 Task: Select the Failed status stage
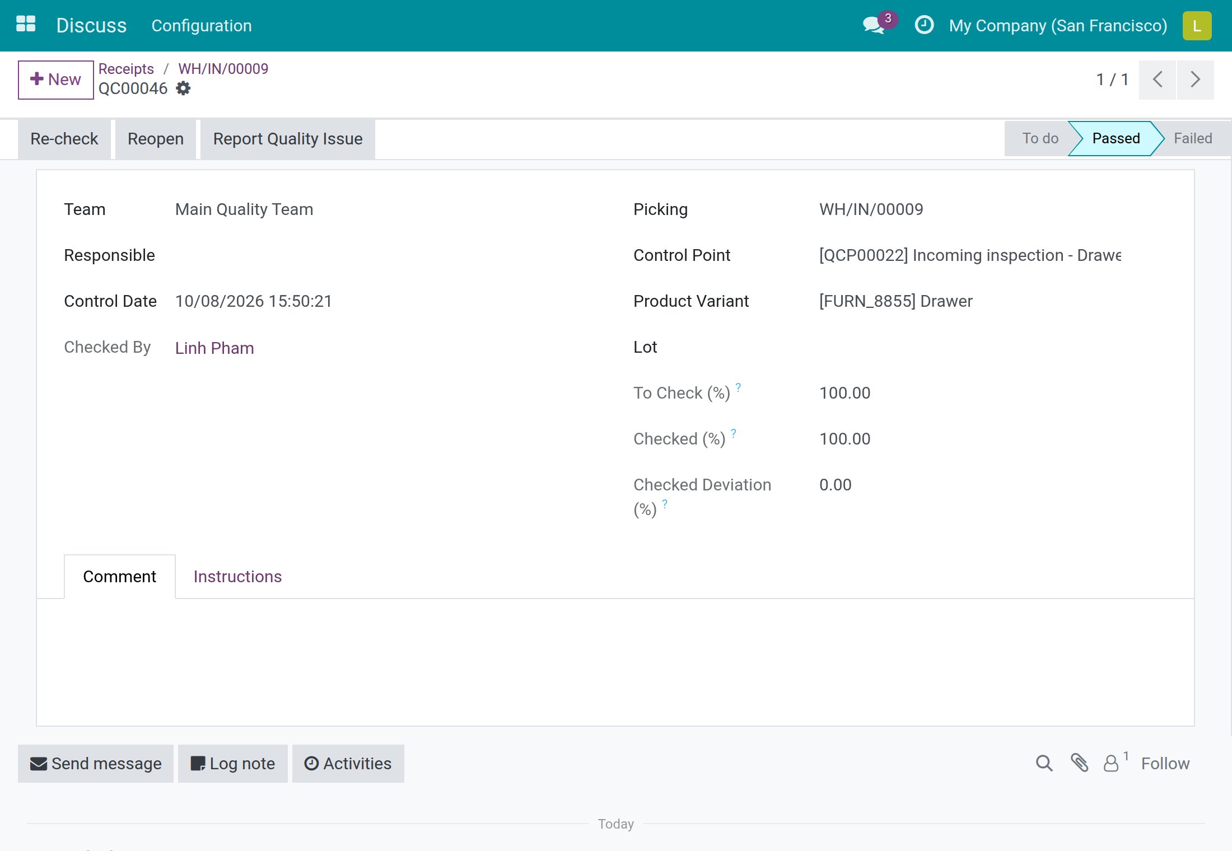point(1193,138)
